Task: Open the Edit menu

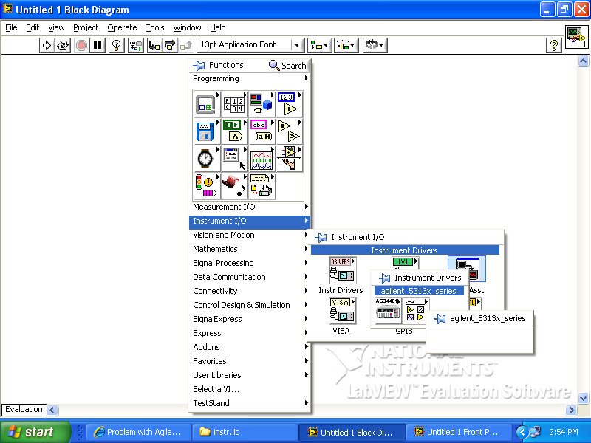Action: (x=33, y=27)
